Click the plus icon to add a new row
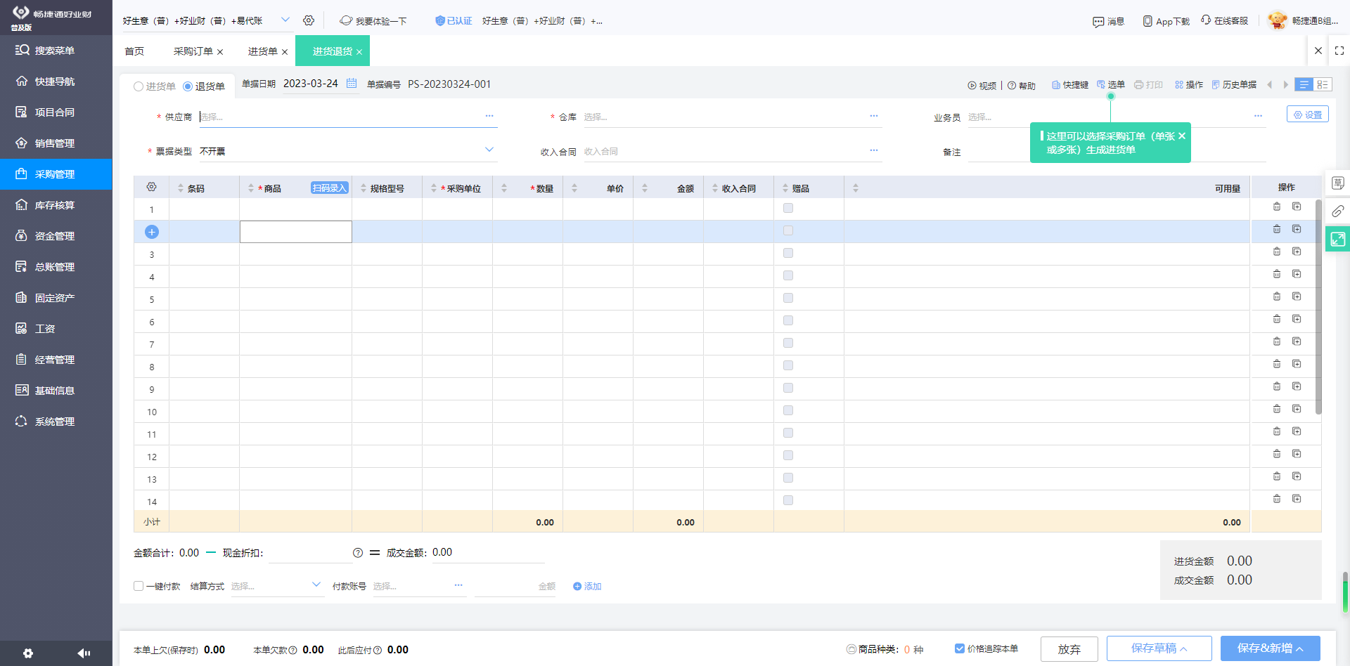 [151, 231]
